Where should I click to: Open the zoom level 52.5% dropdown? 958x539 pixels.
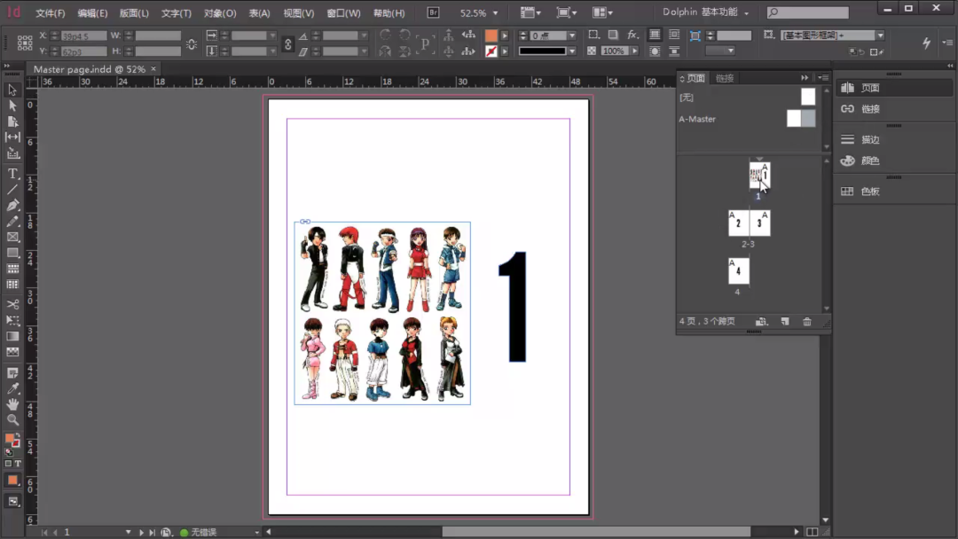495,12
